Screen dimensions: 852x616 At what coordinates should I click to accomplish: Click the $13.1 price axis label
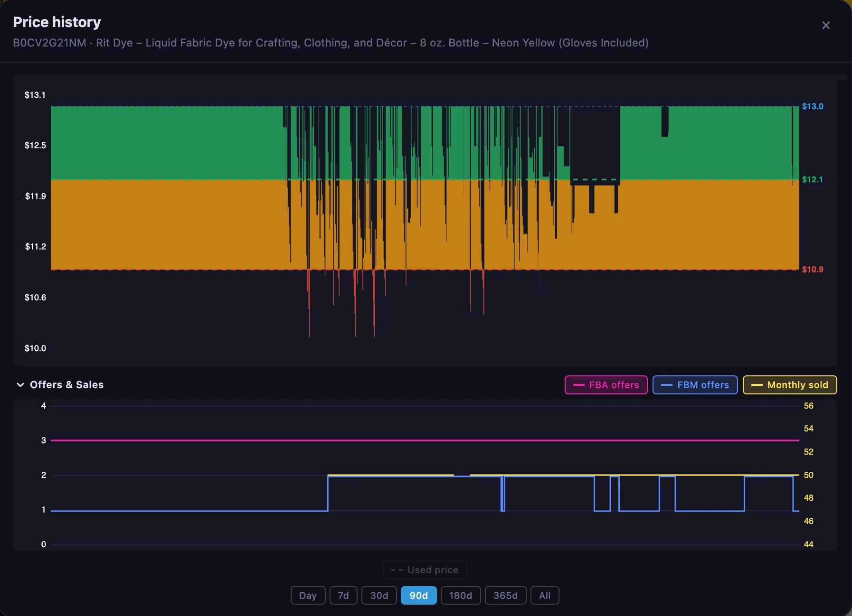click(x=35, y=95)
